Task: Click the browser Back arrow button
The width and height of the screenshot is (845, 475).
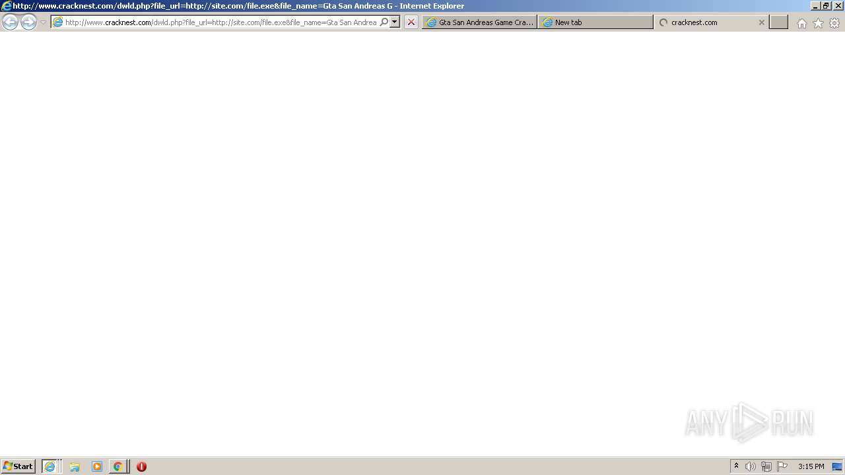Action: (10, 22)
